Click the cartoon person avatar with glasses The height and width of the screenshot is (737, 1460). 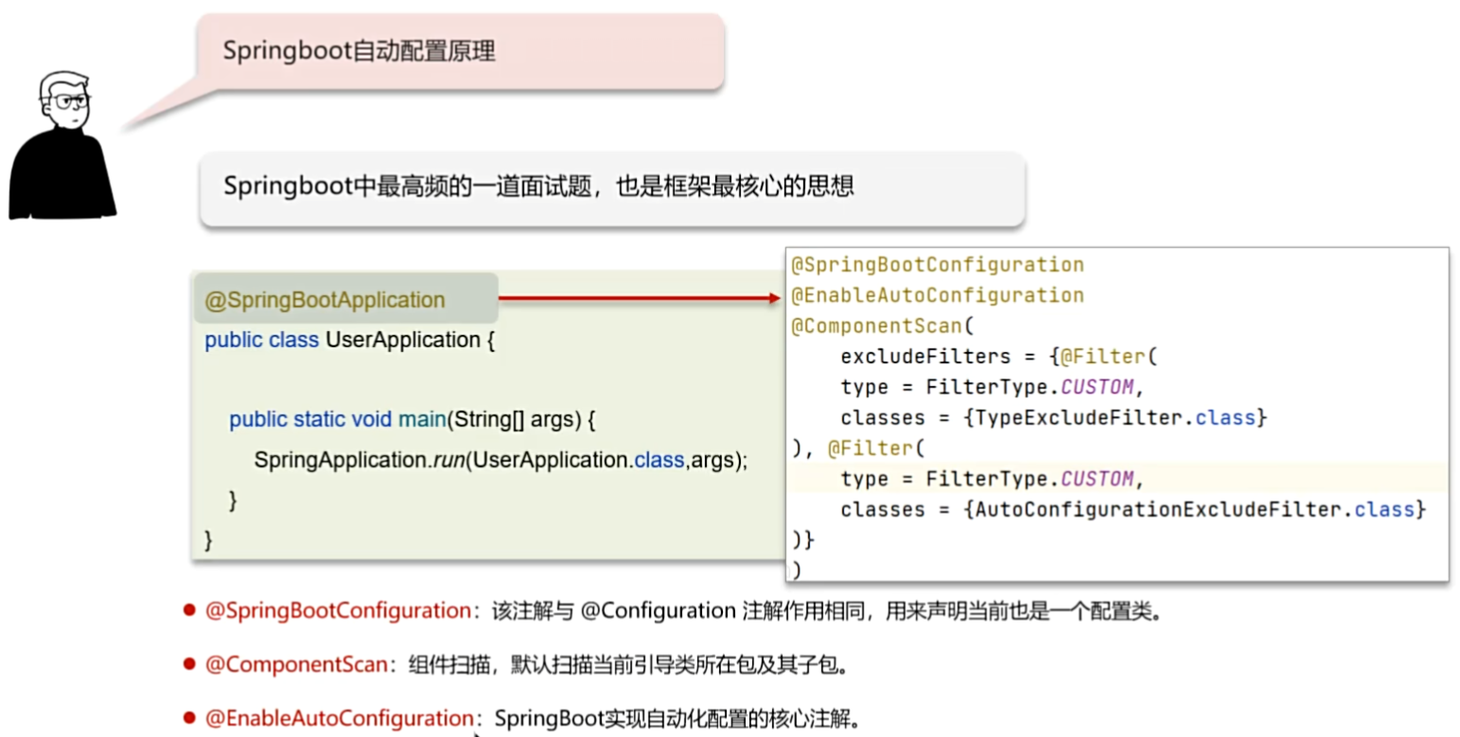point(62,146)
